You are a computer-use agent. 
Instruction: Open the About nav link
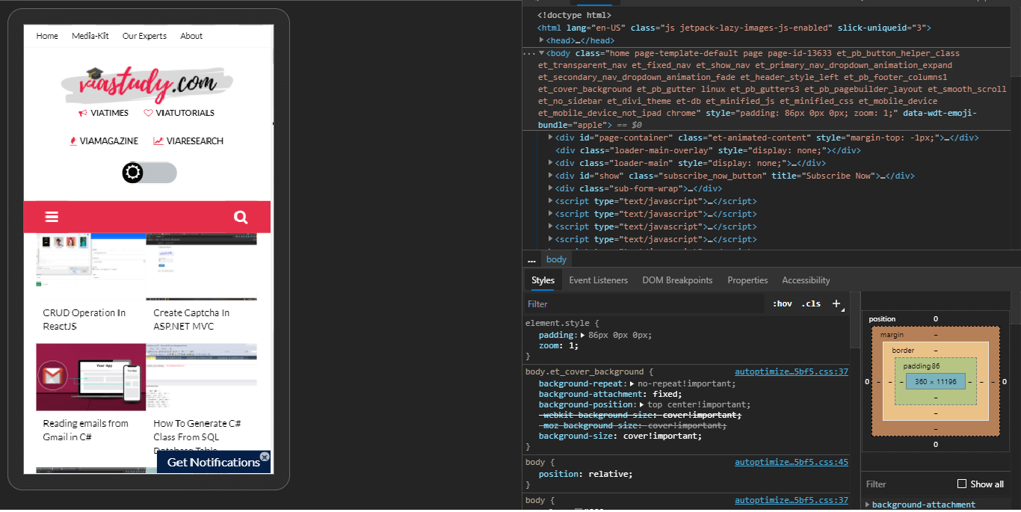[x=191, y=36]
